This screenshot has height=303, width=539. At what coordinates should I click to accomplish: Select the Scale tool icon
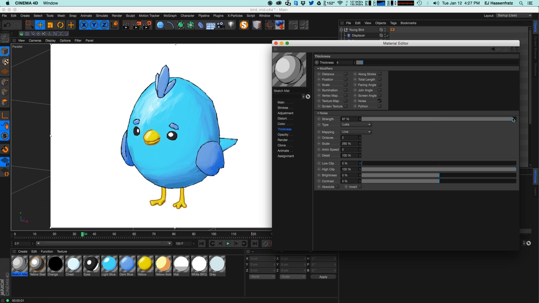50,25
